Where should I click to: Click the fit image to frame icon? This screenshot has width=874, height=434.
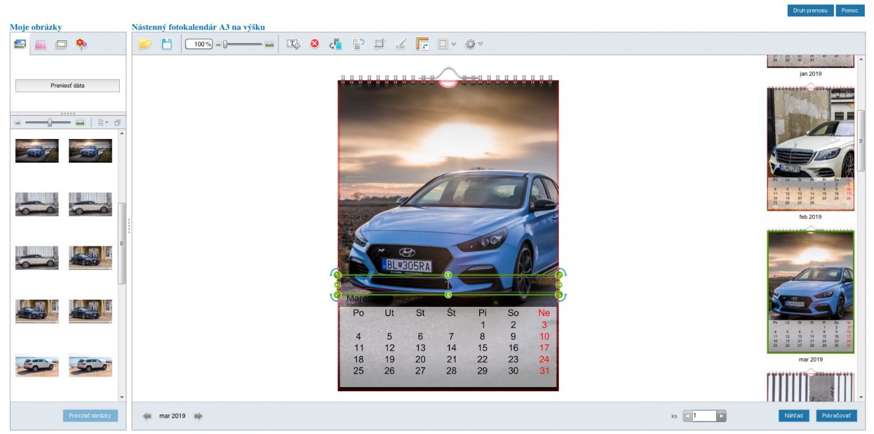click(380, 44)
